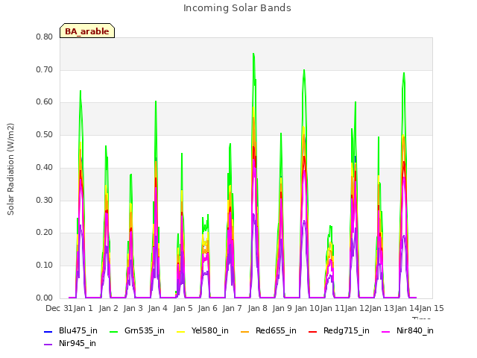Click the Jan 8 x-axis label
This screenshot has width=477, height=358.
[257, 308]
